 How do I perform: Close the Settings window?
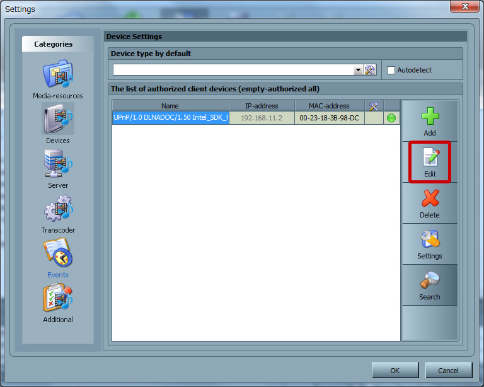465,6
